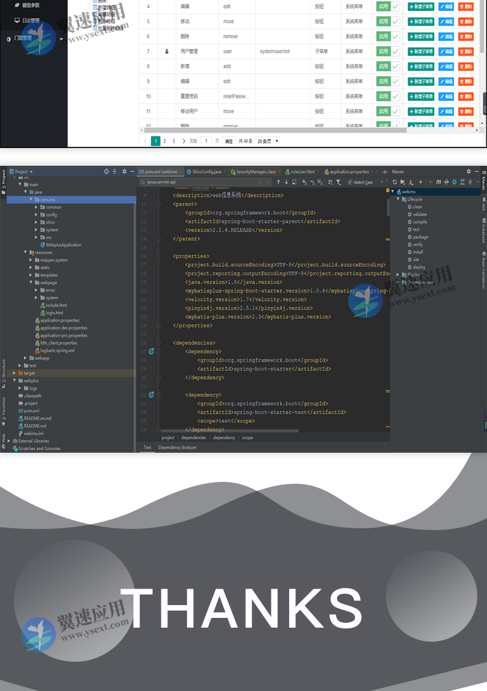Viewport: 487px width, 691px height.
Task: Open the 20条/页 page size dropdown
Action: click(x=268, y=141)
